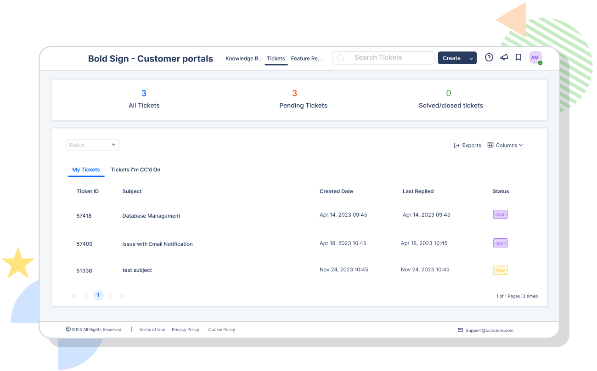Screen dimensions: 597x371
Task: Go to first page arrows
Action: click(x=74, y=296)
